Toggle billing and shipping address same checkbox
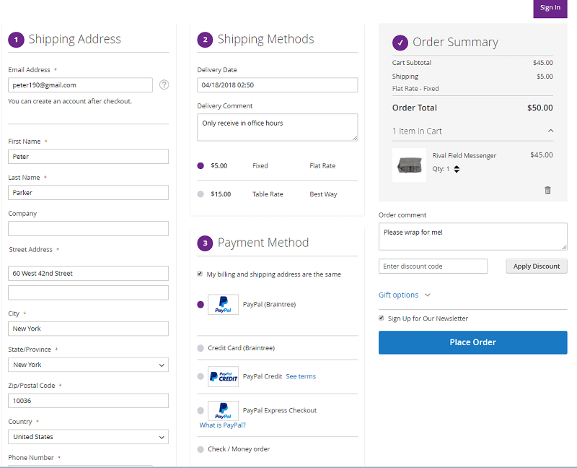The height and width of the screenshot is (468, 577). coord(200,274)
